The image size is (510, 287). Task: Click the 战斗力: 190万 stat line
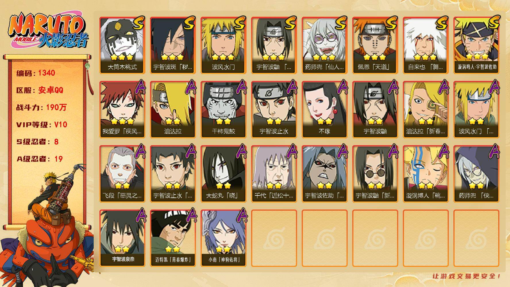coord(41,107)
